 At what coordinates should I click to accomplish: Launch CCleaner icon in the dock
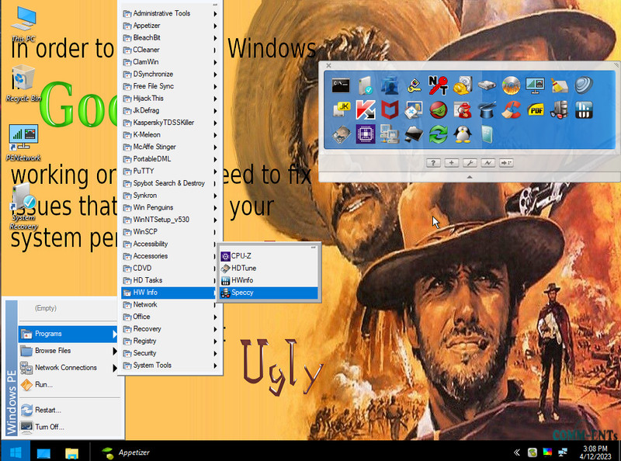click(x=511, y=109)
